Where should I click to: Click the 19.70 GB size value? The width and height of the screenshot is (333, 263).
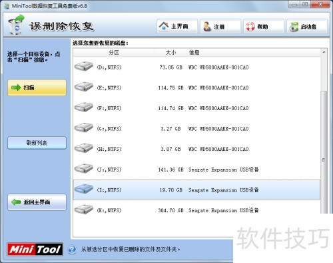pos(170,190)
